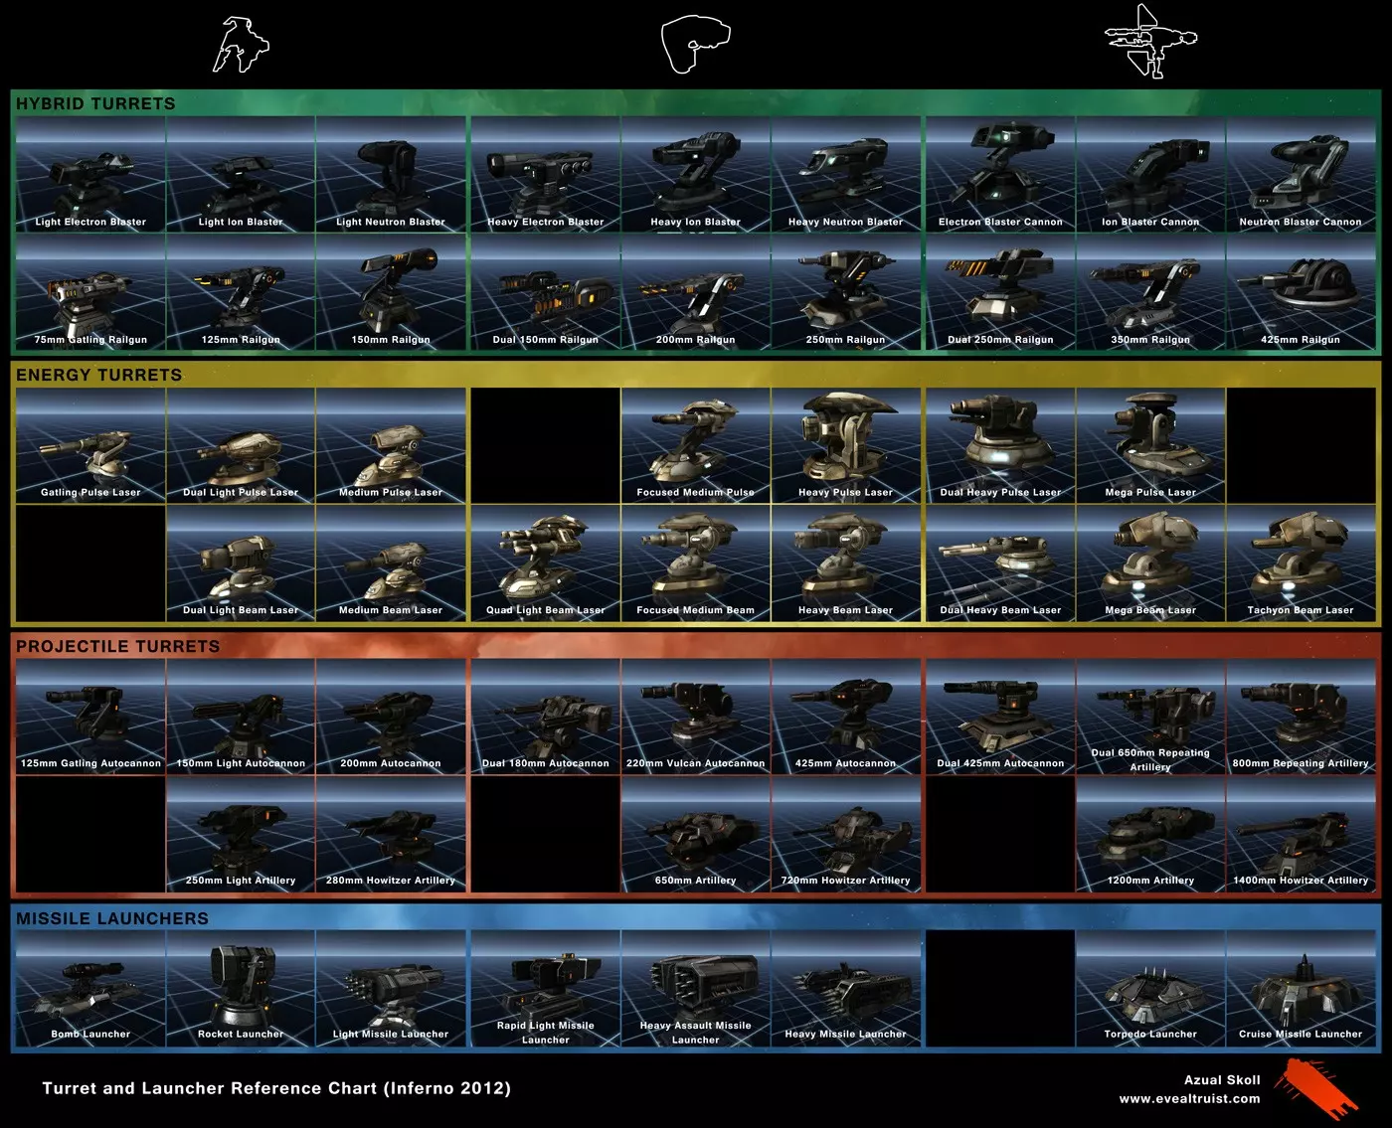This screenshot has height=1128, width=1392.
Task: Open the 200mm Railgun turret image
Action: click(x=696, y=292)
